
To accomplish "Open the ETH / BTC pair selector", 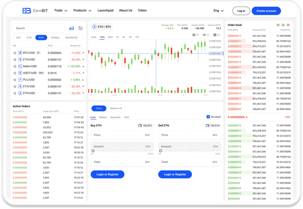I will point(102,27).
